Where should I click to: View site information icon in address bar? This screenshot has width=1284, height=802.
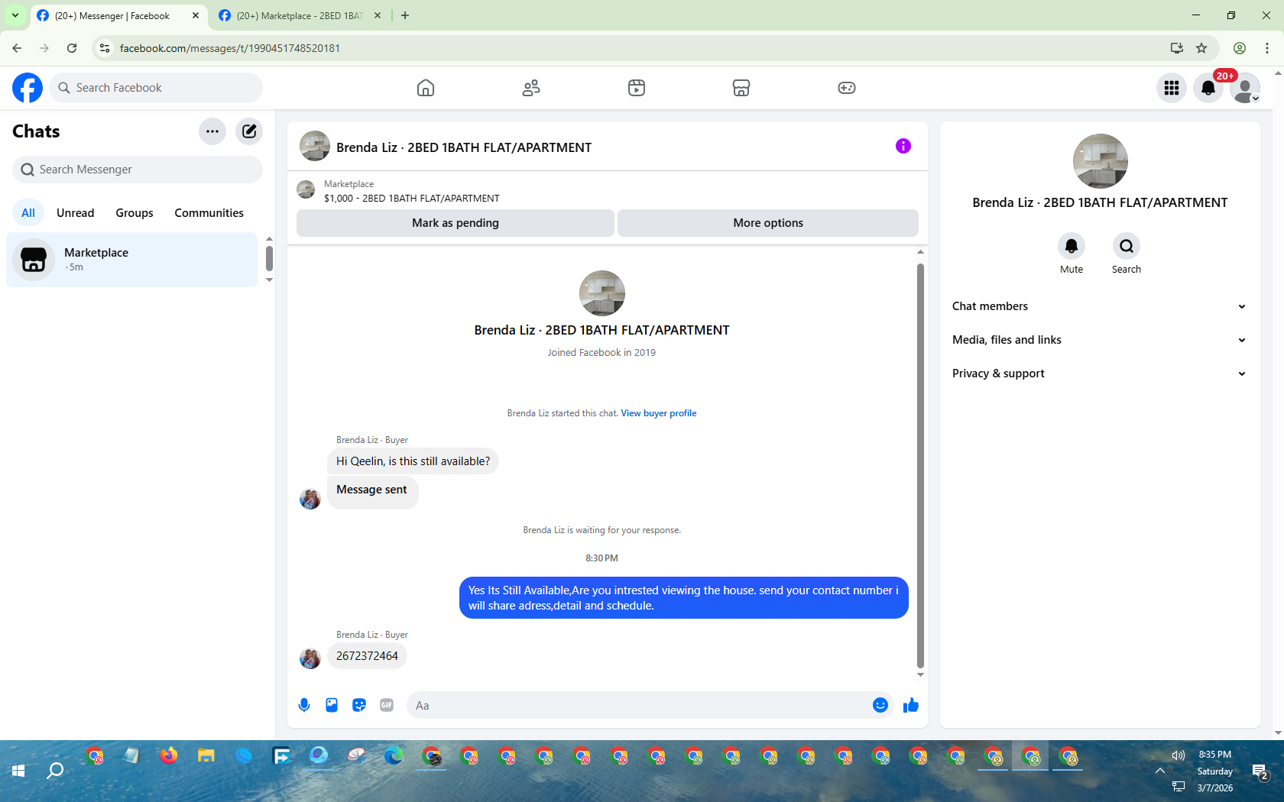(105, 48)
